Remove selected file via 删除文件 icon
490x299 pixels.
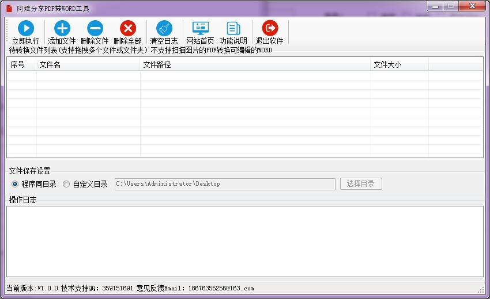click(95, 28)
